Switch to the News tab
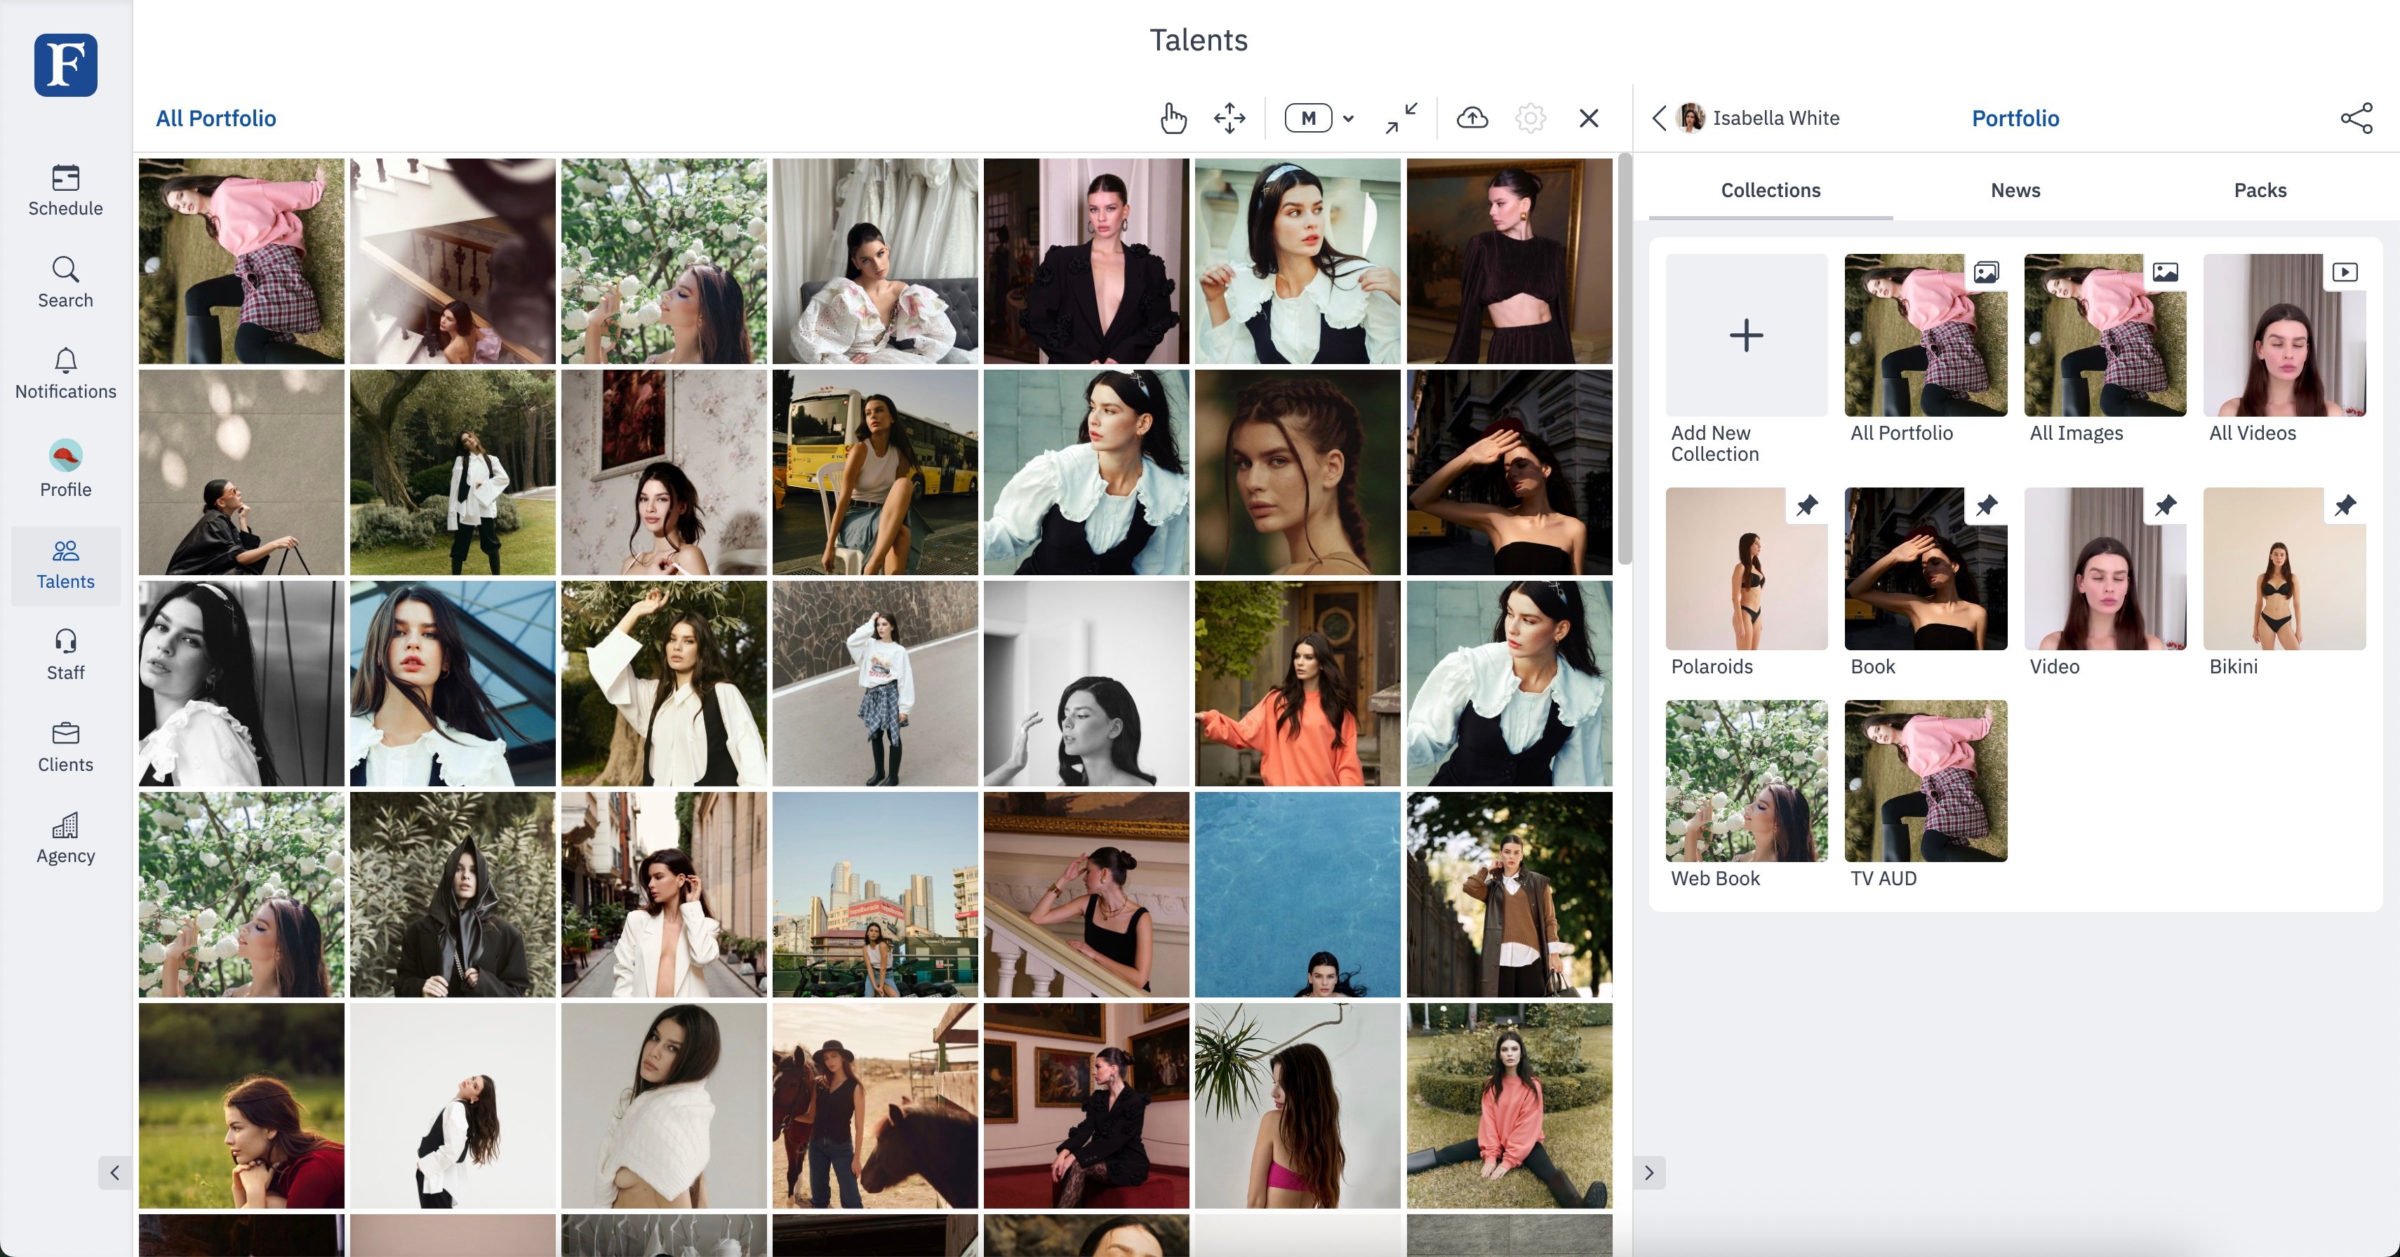The image size is (2400, 1257). (x=2015, y=190)
